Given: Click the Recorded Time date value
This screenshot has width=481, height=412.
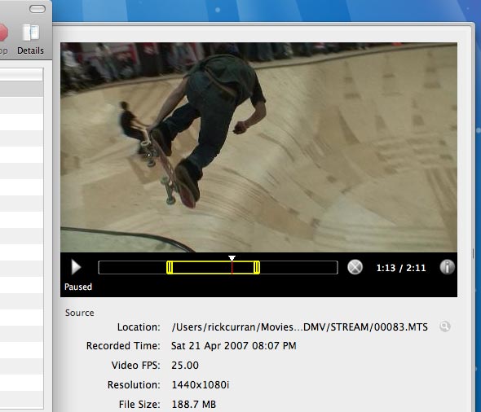Looking at the screenshot, I should coord(234,346).
